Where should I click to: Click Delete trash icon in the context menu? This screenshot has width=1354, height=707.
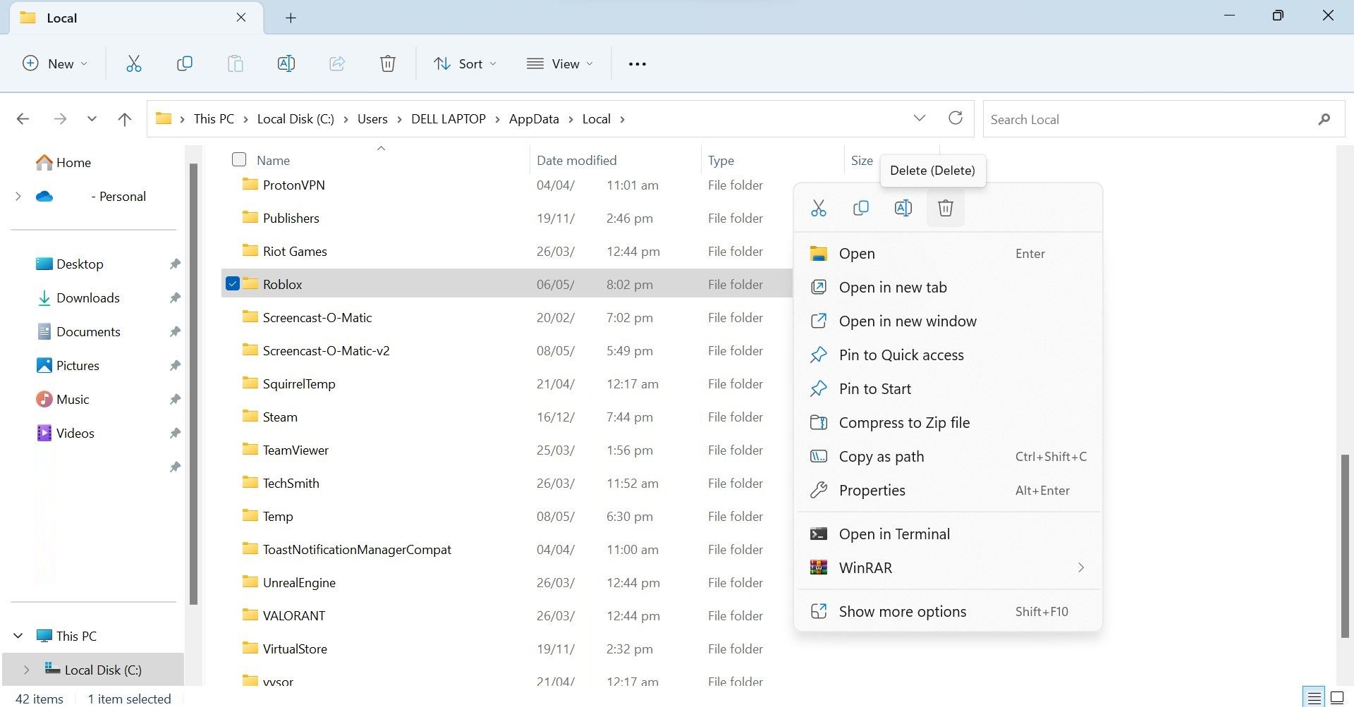pyautogui.click(x=945, y=208)
